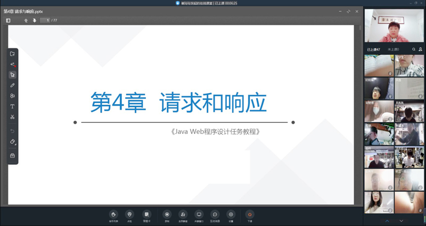426x226 pixels.
Task: Open the raise-hand list (举手列表)
Action: coord(113,215)
